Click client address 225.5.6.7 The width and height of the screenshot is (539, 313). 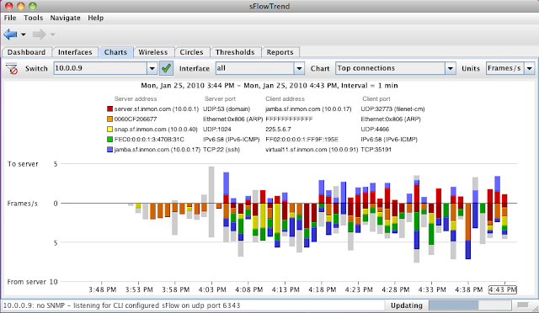click(x=278, y=130)
